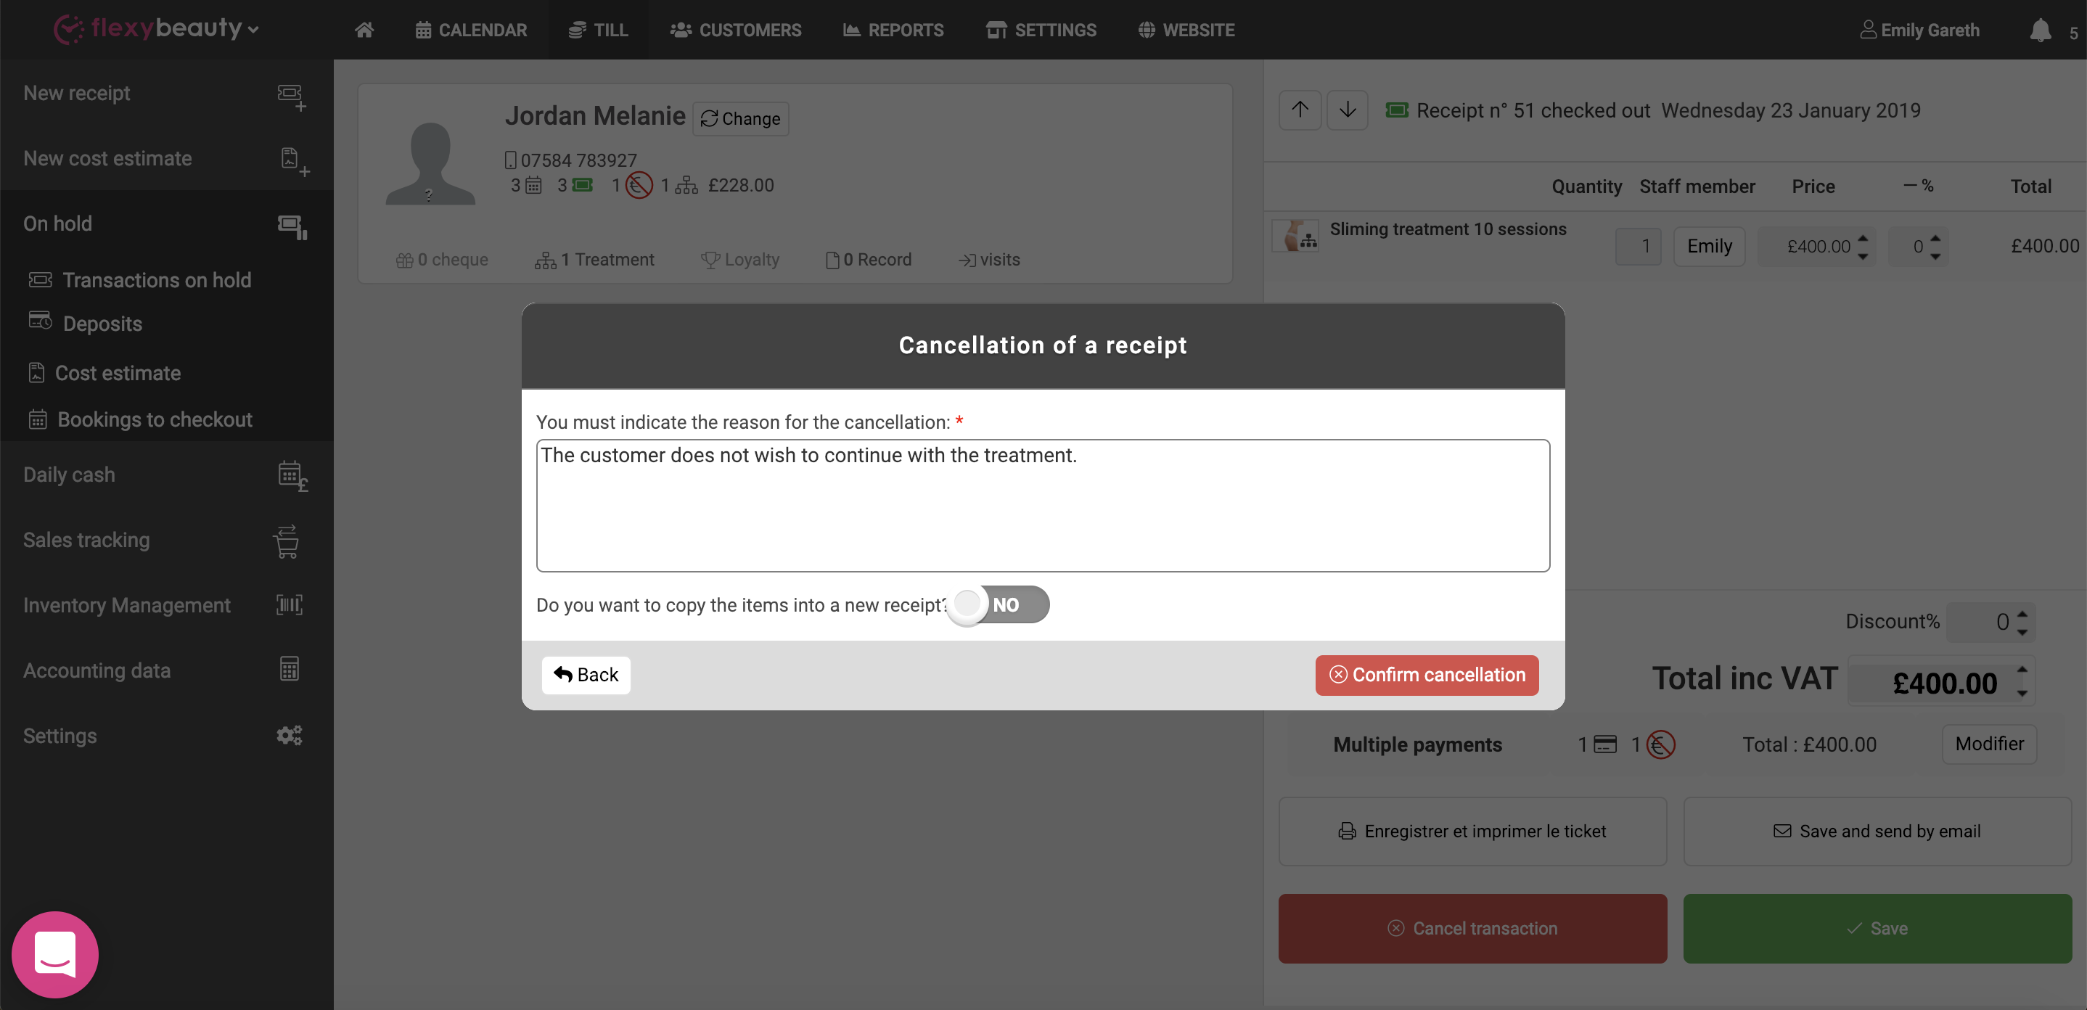Viewport: 2087px width, 1010px height.
Task: Click Cancel transaction button
Action: [1472, 928]
